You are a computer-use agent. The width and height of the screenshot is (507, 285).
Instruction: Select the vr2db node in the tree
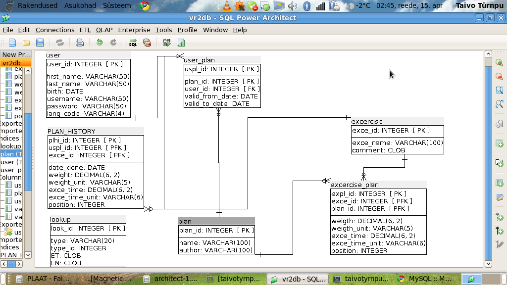(16, 63)
